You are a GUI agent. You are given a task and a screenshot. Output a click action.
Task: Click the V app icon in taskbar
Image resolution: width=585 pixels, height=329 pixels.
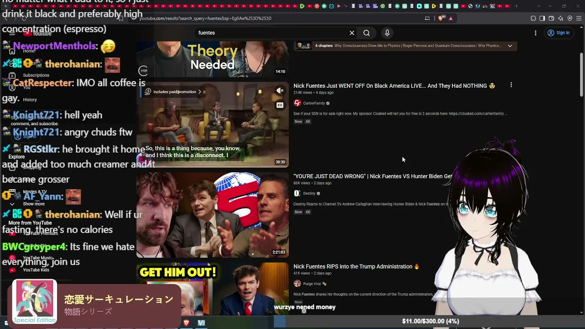[x=201, y=323]
